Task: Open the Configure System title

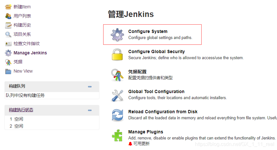Action: pyautogui.click(x=148, y=31)
